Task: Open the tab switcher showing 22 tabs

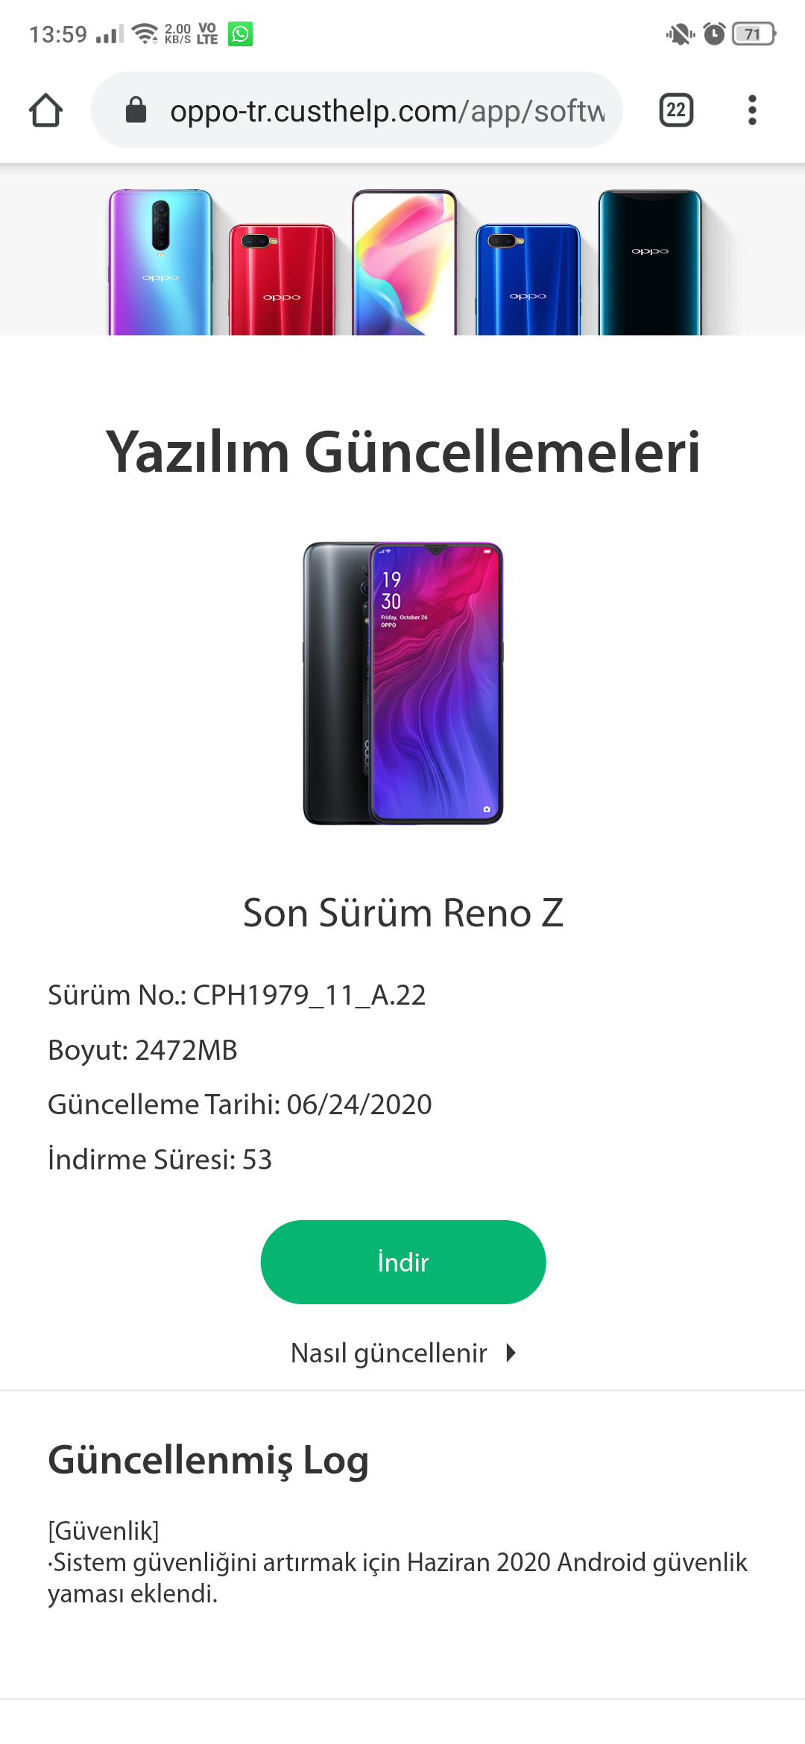Action: point(676,110)
